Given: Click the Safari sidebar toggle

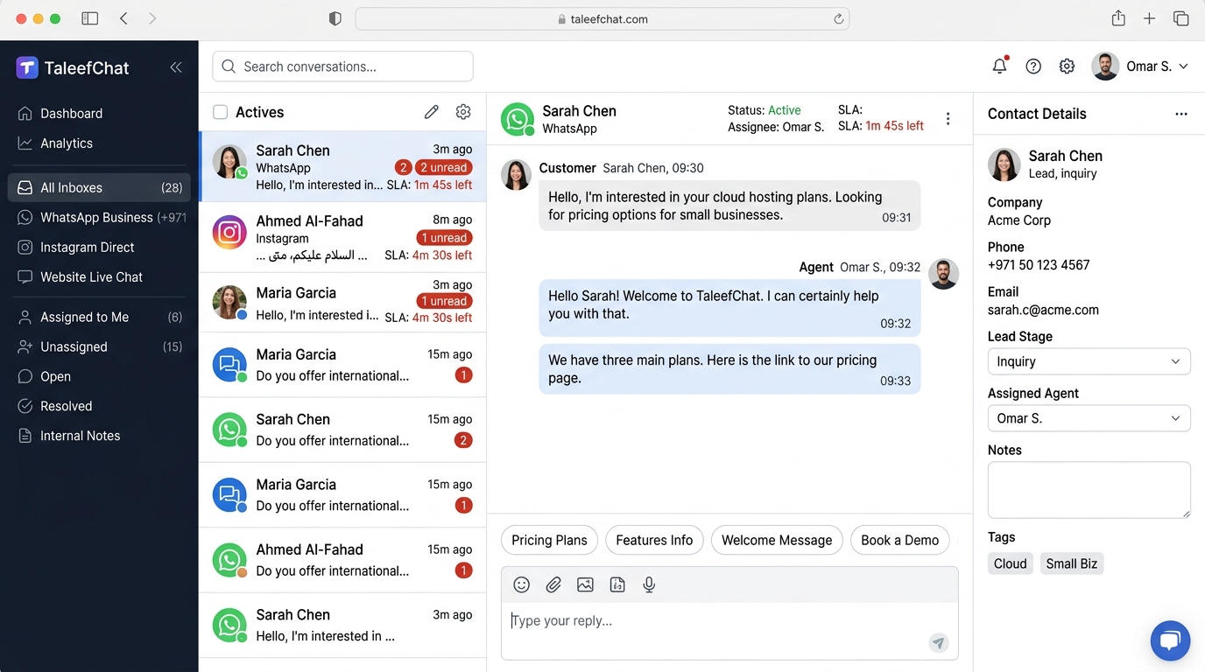Looking at the screenshot, I should click(x=89, y=18).
